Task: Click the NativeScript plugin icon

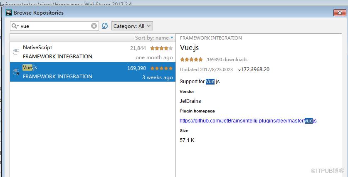Action: (16, 52)
